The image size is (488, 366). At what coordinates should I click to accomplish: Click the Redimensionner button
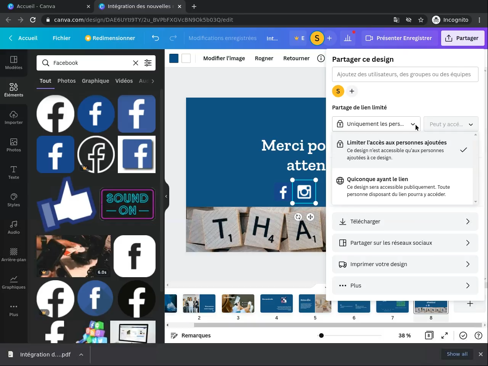click(110, 38)
